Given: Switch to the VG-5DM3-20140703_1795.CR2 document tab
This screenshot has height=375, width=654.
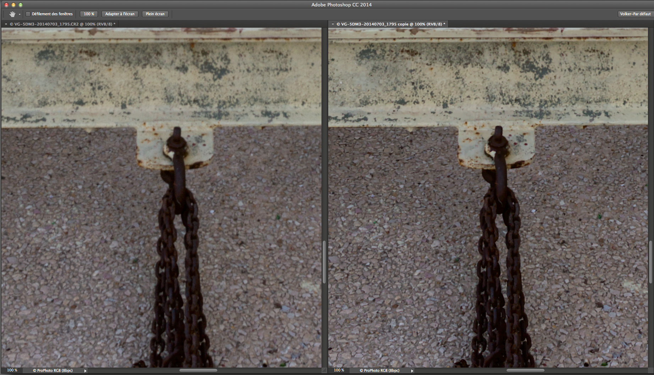Looking at the screenshot, I should tap(62, 24).
